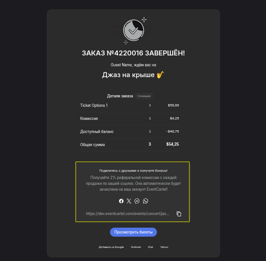Click the Общая сумма total $54,25
The width and height of the screenshot is (266, 261).
[173, 144]
